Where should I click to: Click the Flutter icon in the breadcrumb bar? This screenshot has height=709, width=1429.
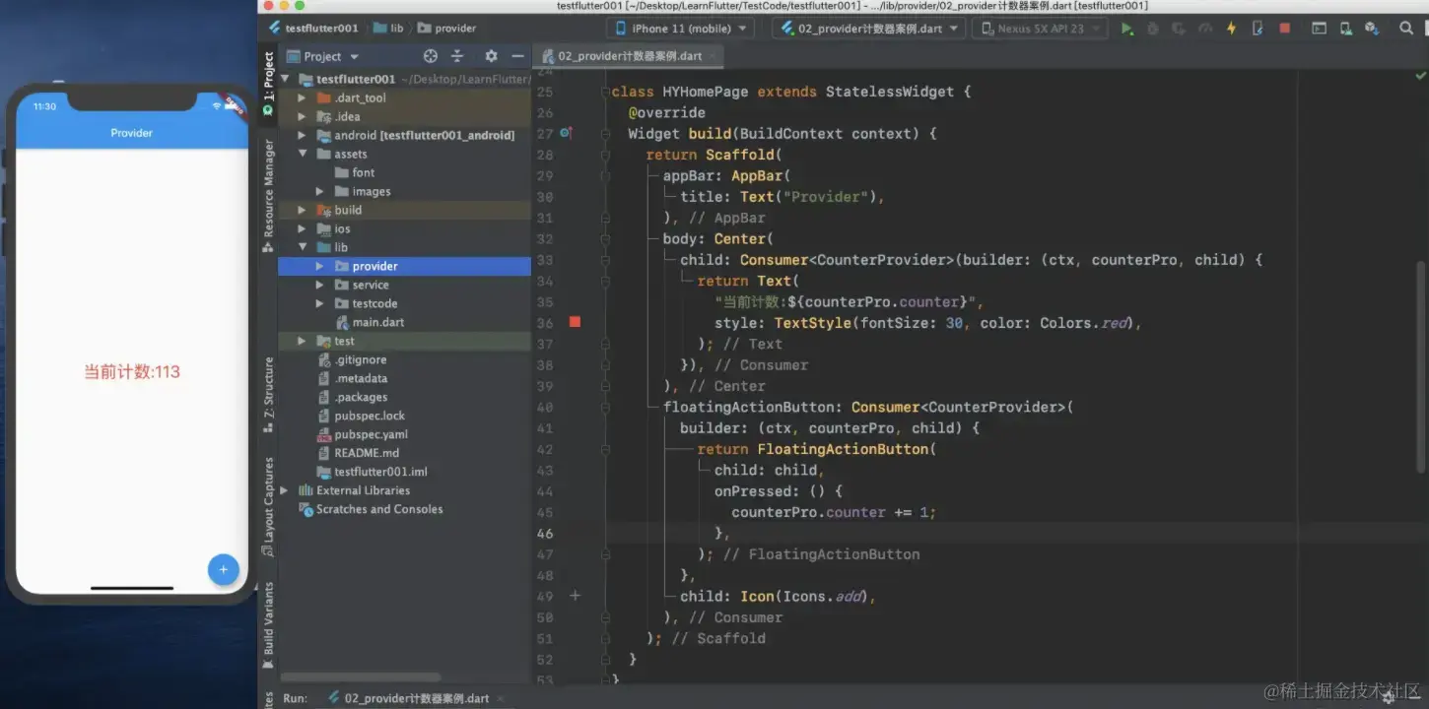click(x=275, y=29)
